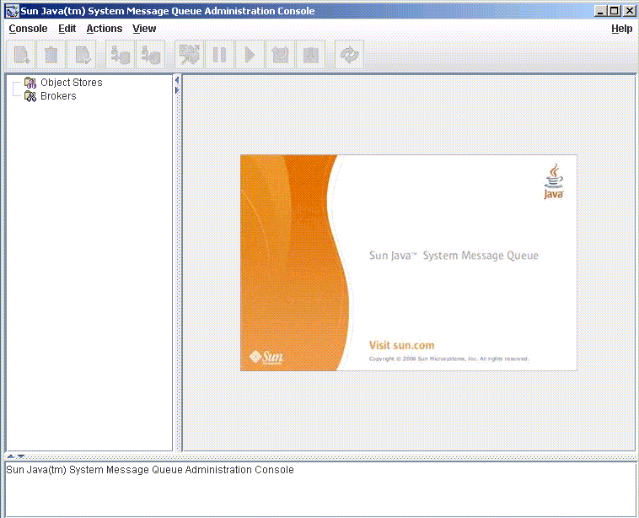Select the Brokers tree node

tap(58, 96)
